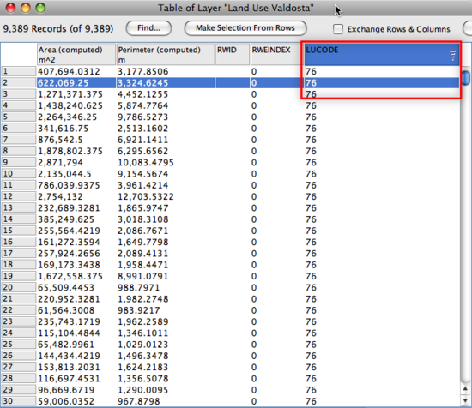Click the sort indicator icon in LUCODE header
The height and width of the screenshot is (408, 472).
tap(452, 55)
